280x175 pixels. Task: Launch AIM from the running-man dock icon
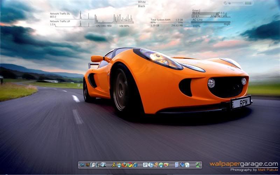pos(114,165)
